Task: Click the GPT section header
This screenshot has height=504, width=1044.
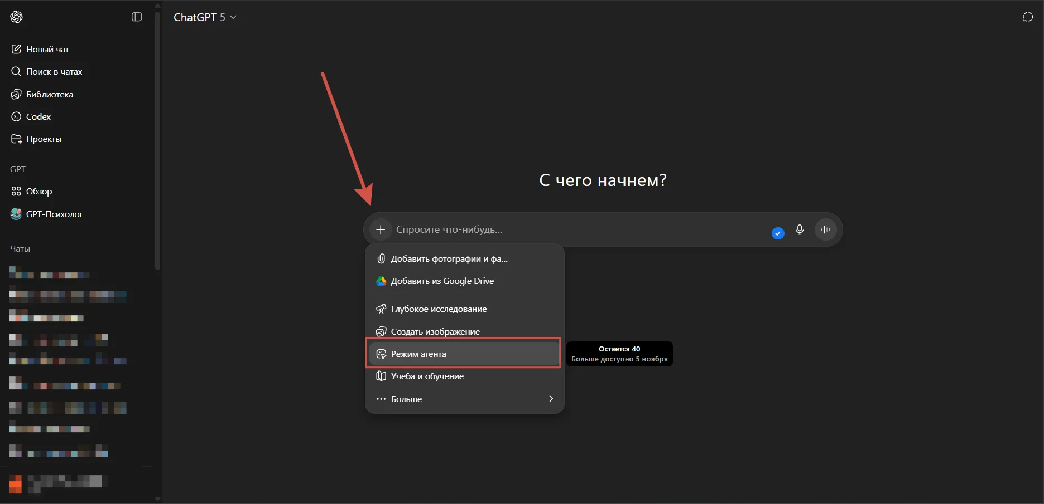Action: (18, 169)
